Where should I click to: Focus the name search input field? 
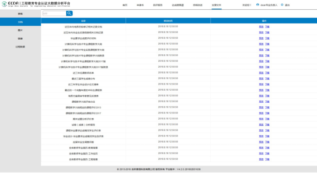(55, 13)
